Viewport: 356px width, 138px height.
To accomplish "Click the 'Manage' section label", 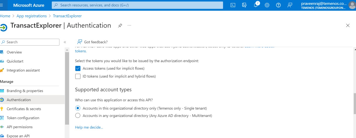I will (7, 81).
